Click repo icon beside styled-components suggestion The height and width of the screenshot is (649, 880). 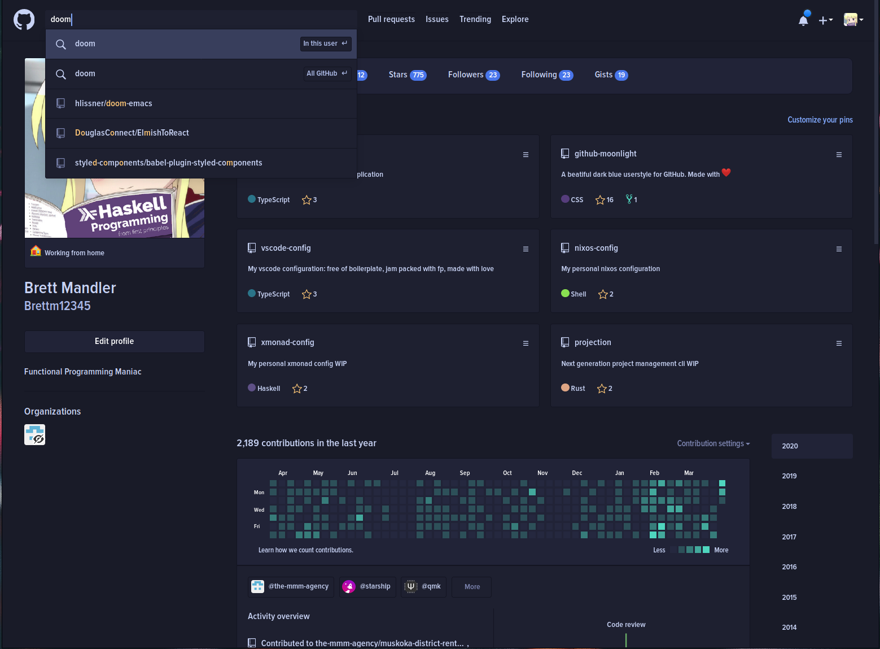(x=60, y=163)
